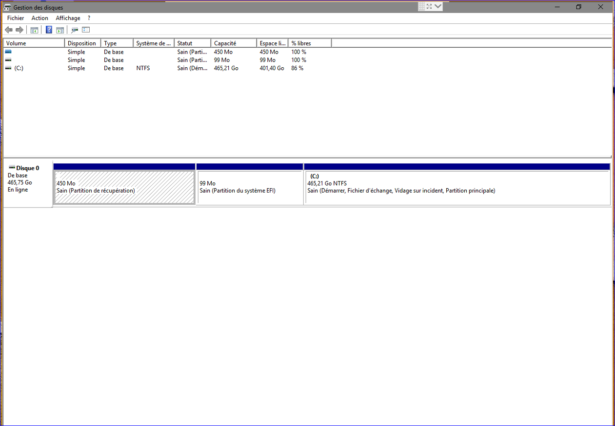Image resolution: width=615 pixels, height=426 pixels.
Task: Sort by the Type column header
Action: 117,43
